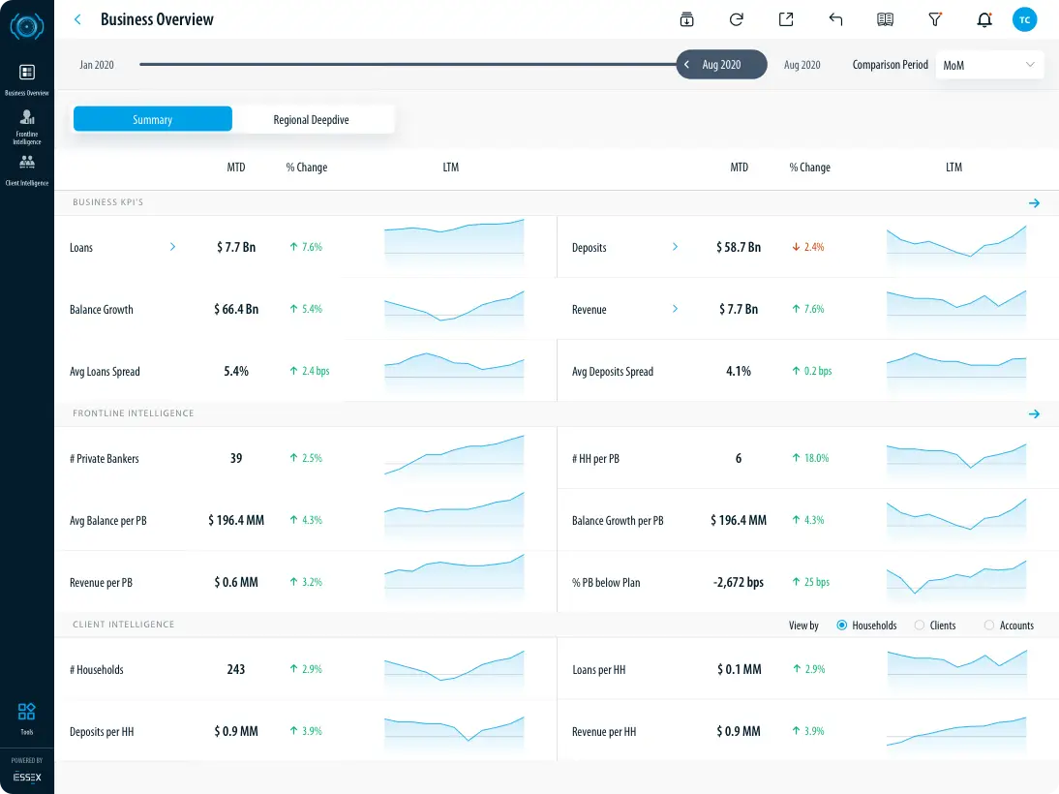Screen dimensions: 1059x794
Task: Open the Comparison Period MoM dropdown
Action: [x=989, y=65]
